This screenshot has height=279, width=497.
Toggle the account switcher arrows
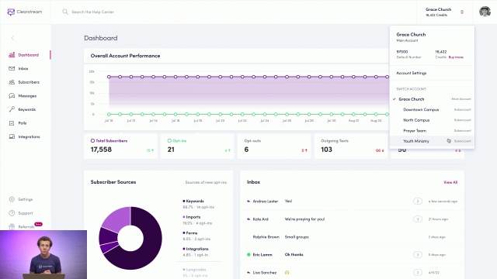click(x=462, y=12)
